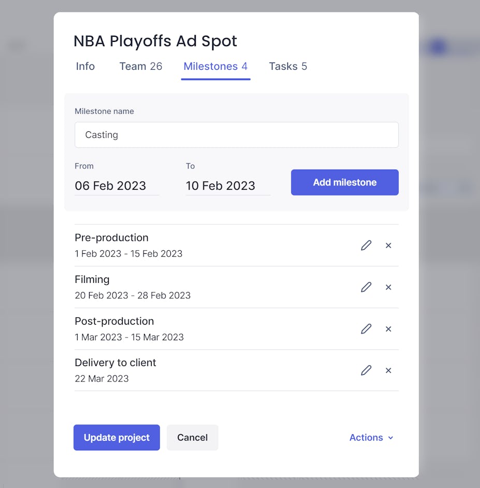Switch to the Team tab
The image size is (480, 488).
point(140,66)
